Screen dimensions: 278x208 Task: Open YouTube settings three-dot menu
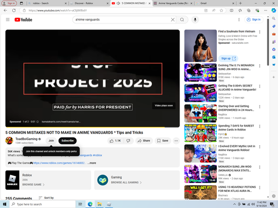(x=239, y=19)
